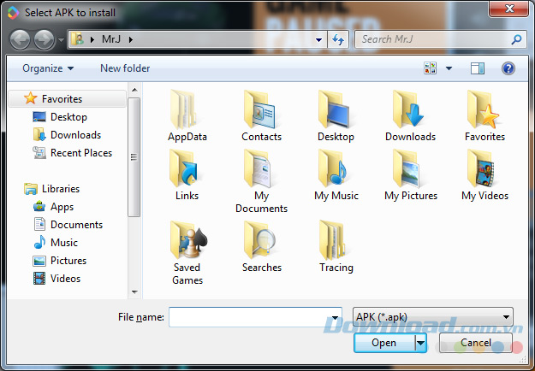This screenshot has height=371, width=535.
Task: Click the refresh button beside address bar
Action: 338,39
